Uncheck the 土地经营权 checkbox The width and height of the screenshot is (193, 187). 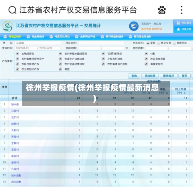click(17, 54)
